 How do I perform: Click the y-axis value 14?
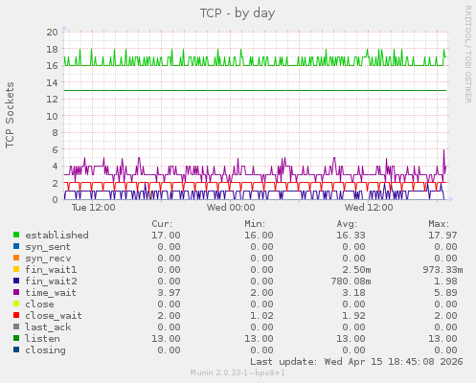click(x=52, y=82)
